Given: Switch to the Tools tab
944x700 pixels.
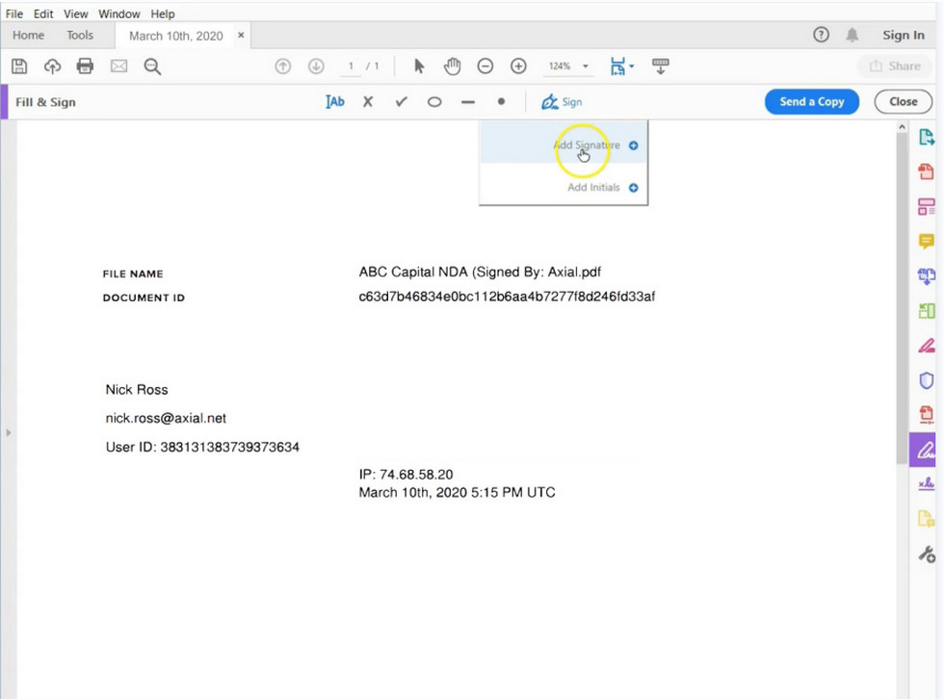Looking at the screenshot, I should click(79, 35).
